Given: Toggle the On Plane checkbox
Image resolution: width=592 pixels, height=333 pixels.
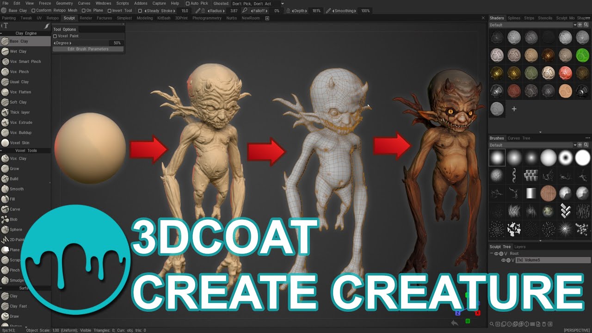Looking at the screenshot, I should (84, 11).
